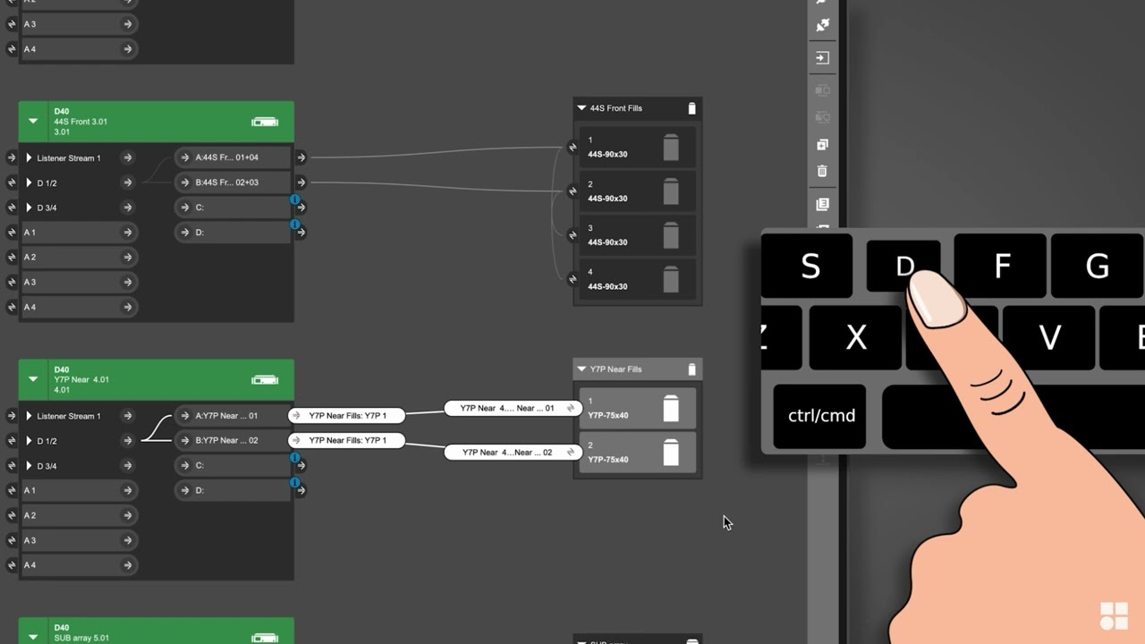The width and height of the screenshot is (1145, 644).
Task: Click the add-copy icon in the right sidebar
Action: (x=822, y=143)
